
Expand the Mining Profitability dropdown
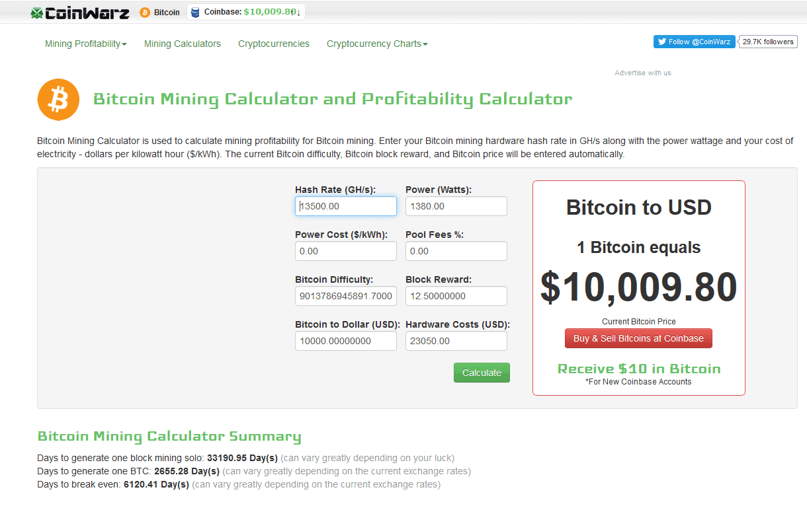pos(85,44)
